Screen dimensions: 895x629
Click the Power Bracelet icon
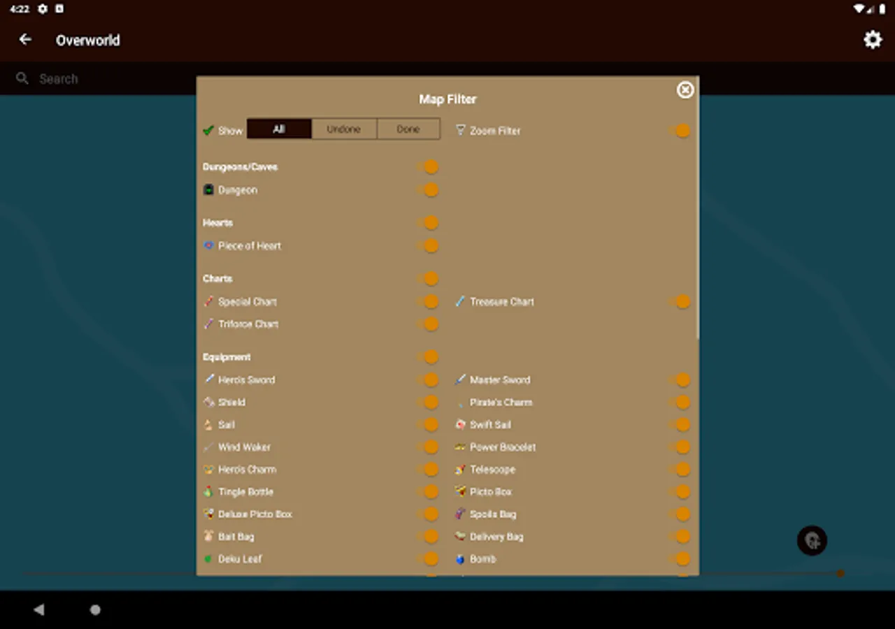point(460,447)
